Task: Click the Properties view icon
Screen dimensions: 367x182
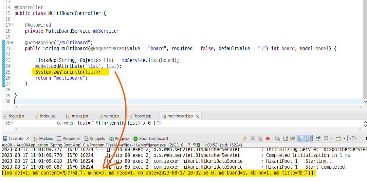Action: click(59, 138)
